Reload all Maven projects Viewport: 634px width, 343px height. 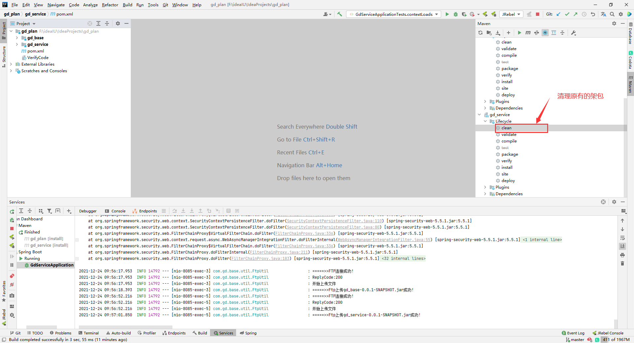(x=480, y=33)
